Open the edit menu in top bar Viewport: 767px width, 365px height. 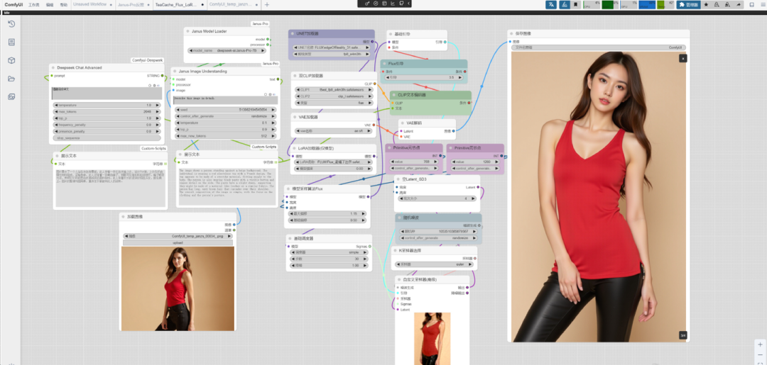tap(50, 4)
